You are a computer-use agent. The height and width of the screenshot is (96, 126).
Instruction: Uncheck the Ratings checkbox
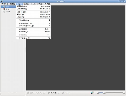[18, 17]
